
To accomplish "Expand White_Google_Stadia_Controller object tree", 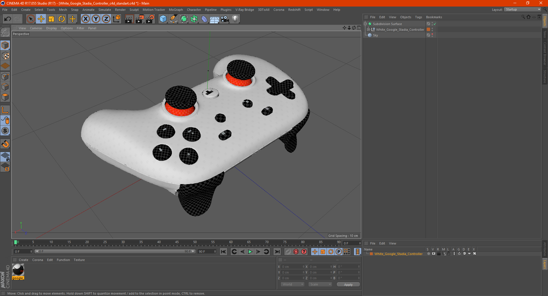I will 368,29.
